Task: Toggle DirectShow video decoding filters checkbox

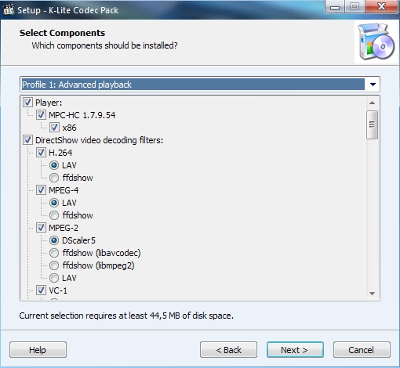Action: pyautogui.click(x=27, y=140)
